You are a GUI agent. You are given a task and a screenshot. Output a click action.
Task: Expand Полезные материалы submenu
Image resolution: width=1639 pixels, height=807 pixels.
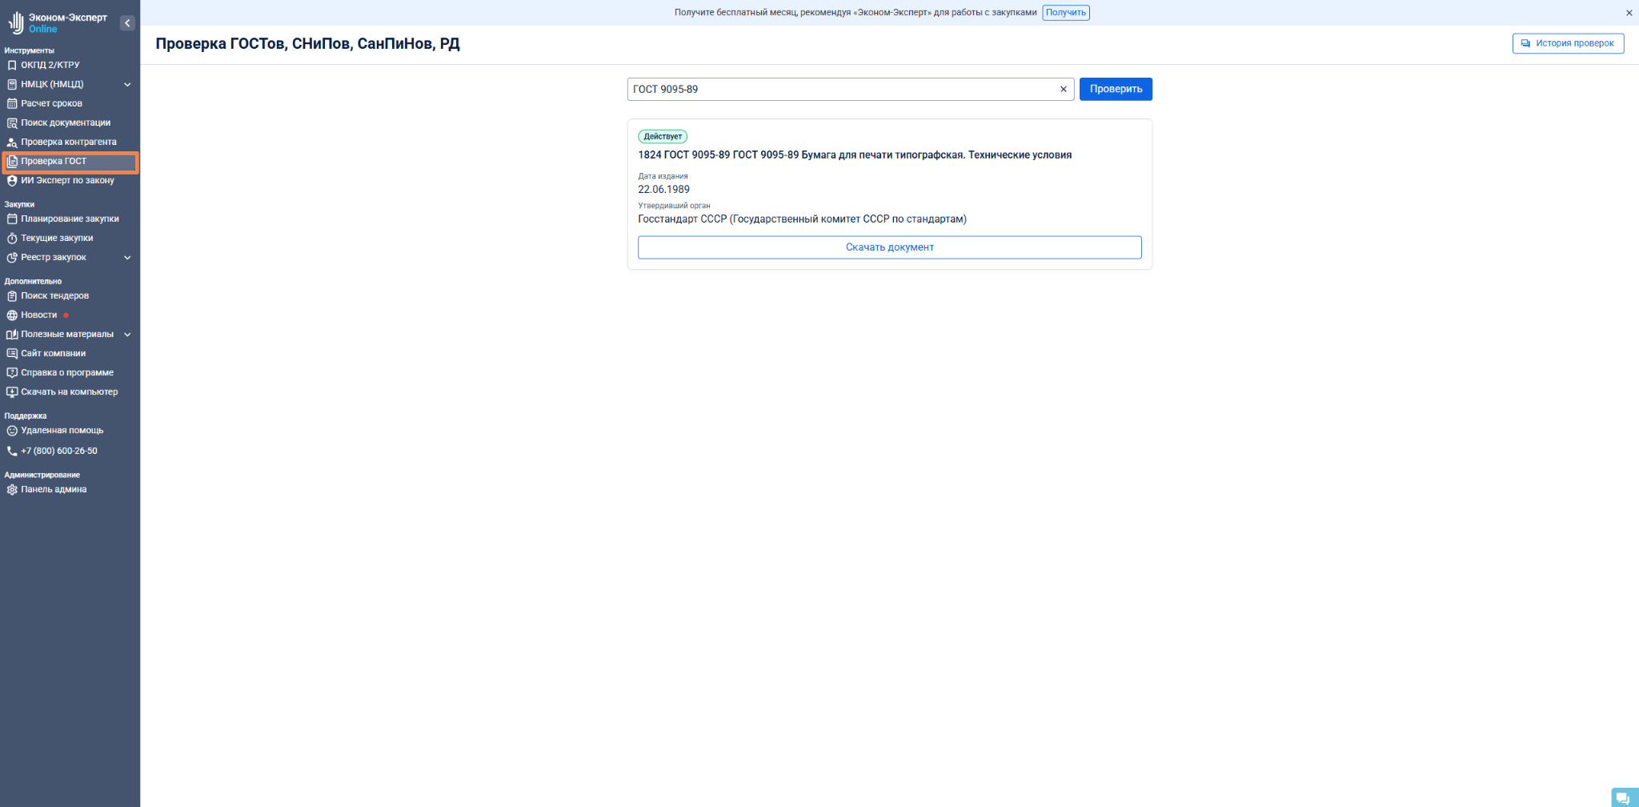[x=127, y=334]
